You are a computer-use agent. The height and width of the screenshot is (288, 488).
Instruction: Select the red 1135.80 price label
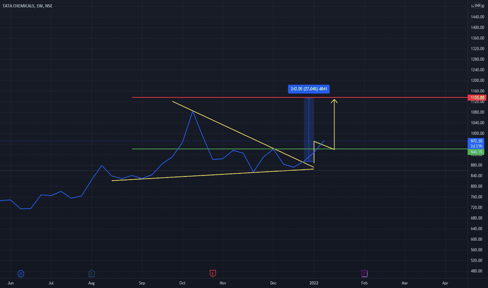477,98
